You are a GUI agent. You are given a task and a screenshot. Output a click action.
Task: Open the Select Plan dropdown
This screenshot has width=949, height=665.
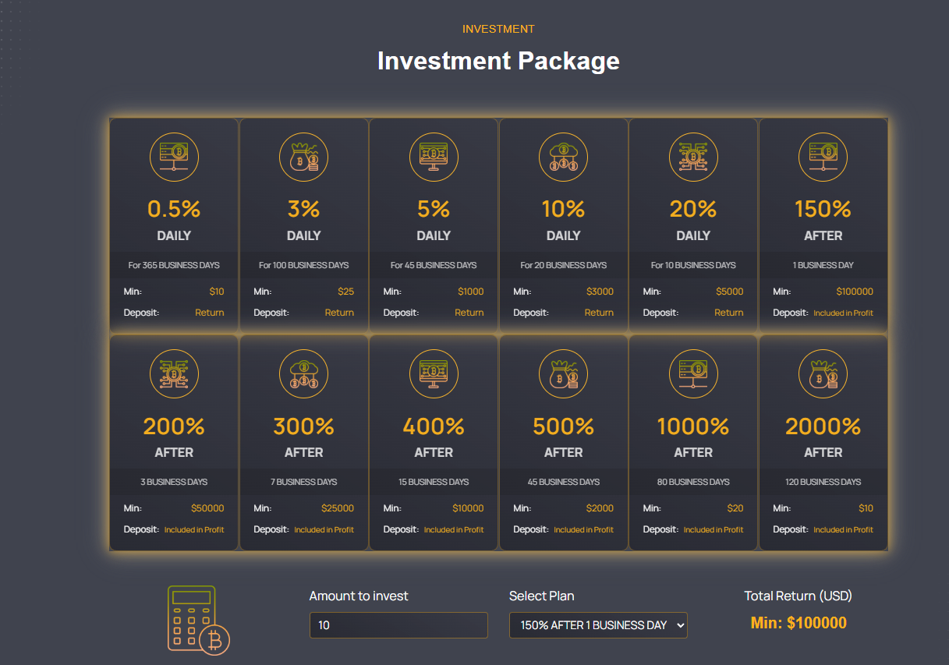point(598,625)
